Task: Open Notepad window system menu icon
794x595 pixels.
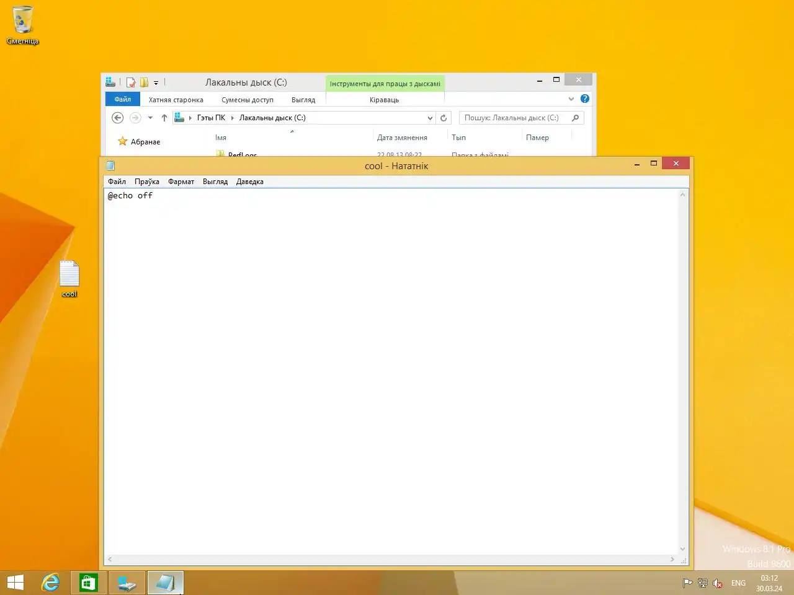Action: pos(110,165)
